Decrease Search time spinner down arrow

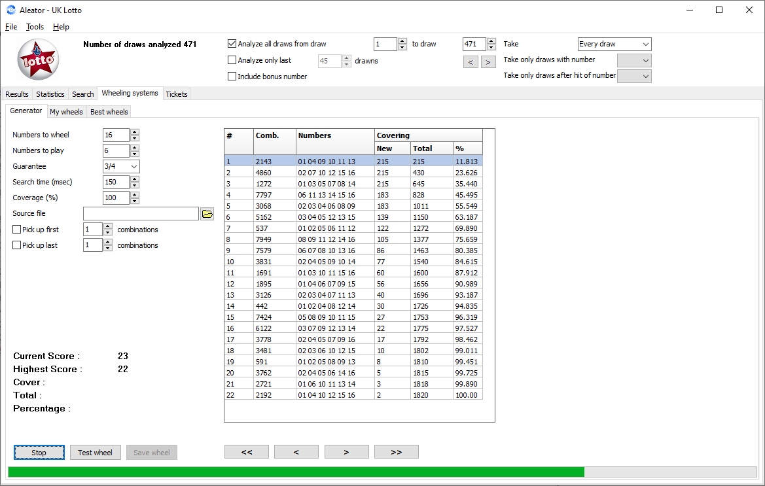coord(135,185)
